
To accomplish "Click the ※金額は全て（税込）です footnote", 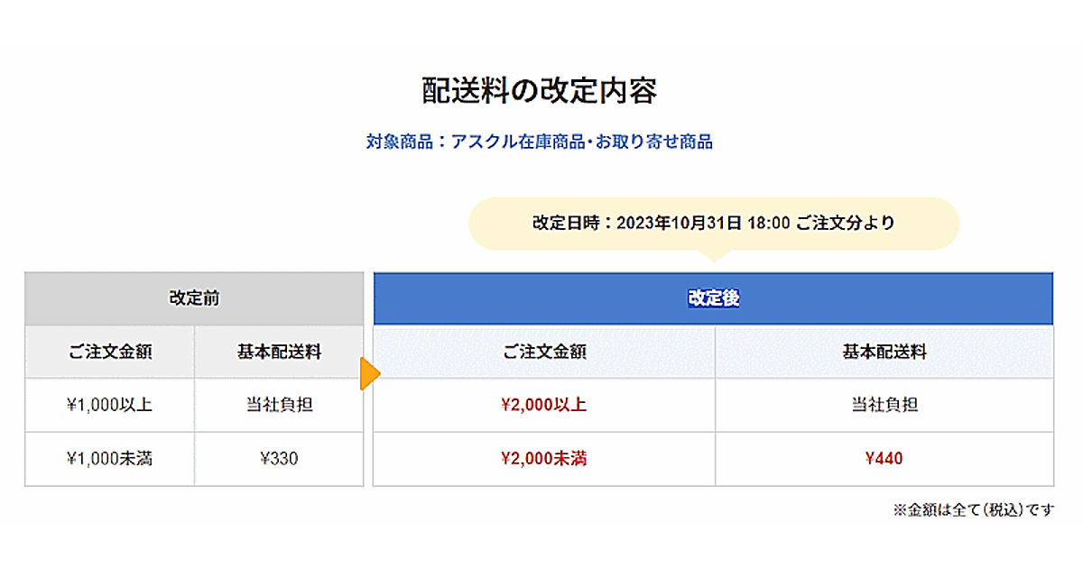I will coord(973,510).
